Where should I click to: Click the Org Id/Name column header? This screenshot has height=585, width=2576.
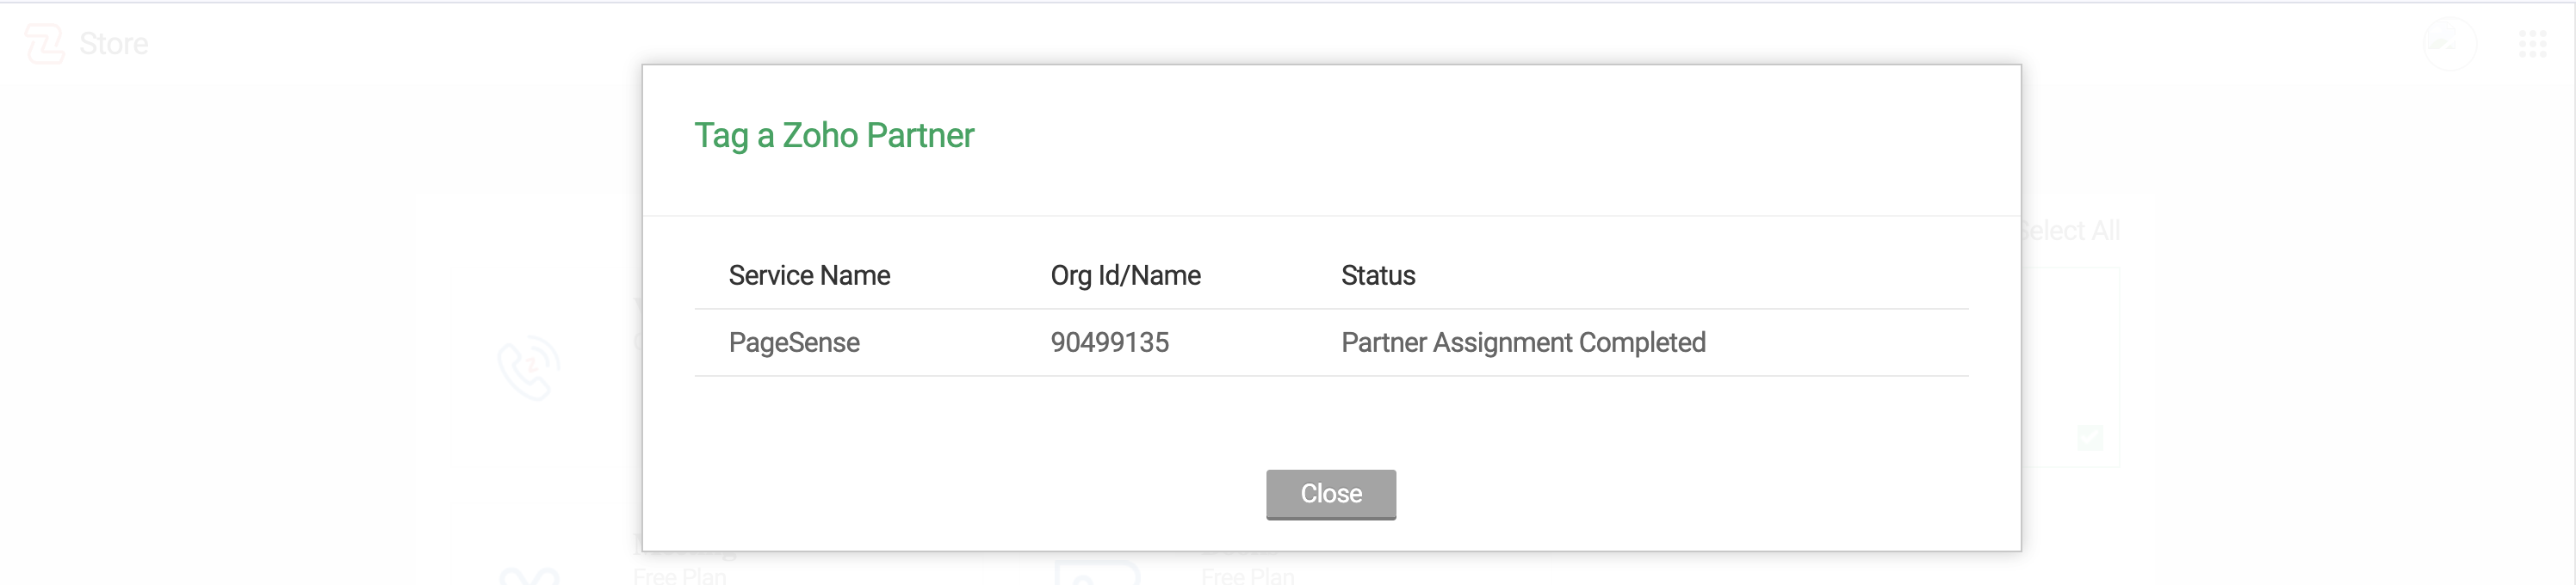(x=1125, y=276)
